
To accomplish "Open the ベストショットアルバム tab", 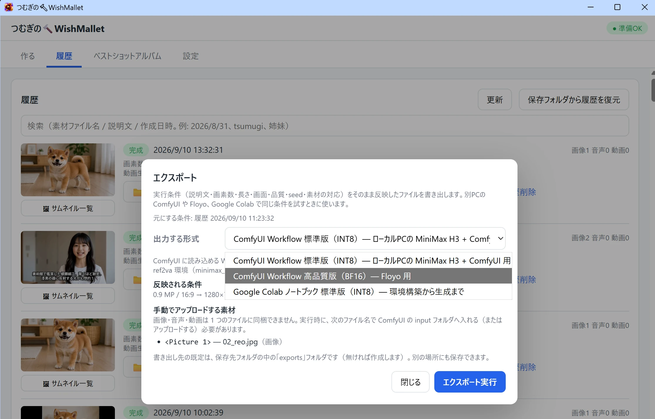I will tap(127, 56).
